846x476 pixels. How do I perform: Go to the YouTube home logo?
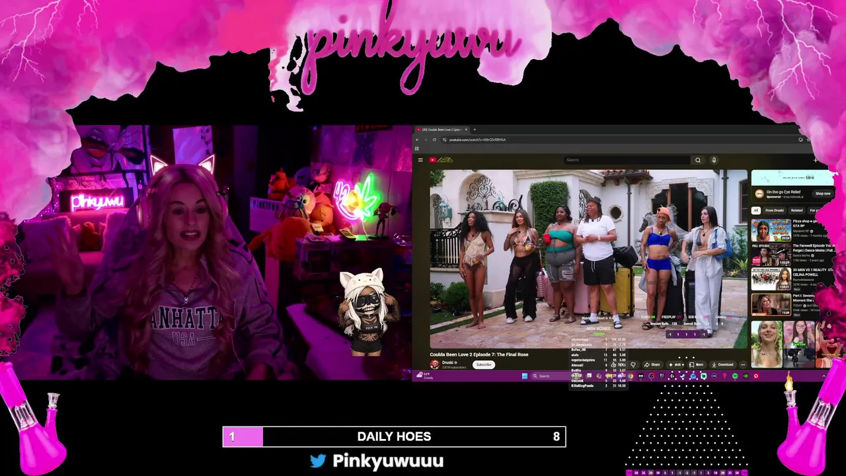pos(441,160)
